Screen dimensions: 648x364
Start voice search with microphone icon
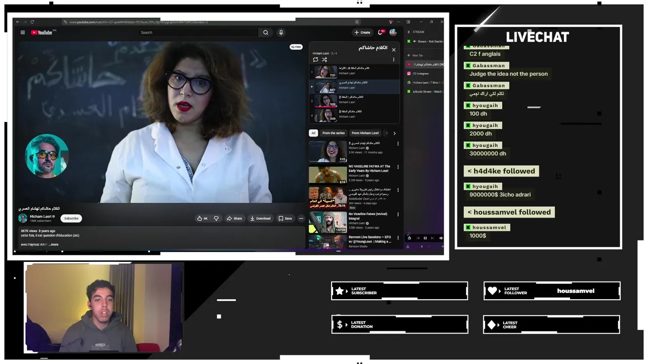281,32
